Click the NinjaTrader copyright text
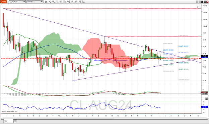209x124 pixels. pyautogui.click(x=9, y=112)
